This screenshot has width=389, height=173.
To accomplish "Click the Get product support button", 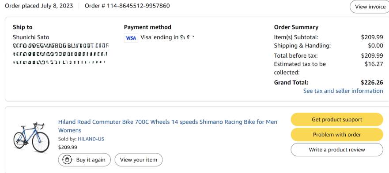I will (337, 120).
